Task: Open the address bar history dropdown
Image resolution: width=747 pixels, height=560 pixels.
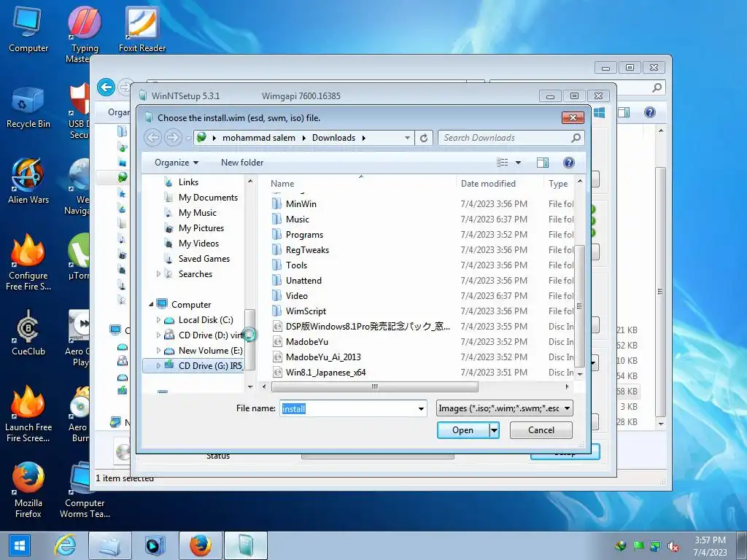Action: point(407,138)
